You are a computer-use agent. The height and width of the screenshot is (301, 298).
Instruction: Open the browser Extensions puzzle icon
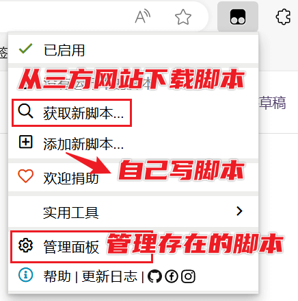tap(283, 16)
